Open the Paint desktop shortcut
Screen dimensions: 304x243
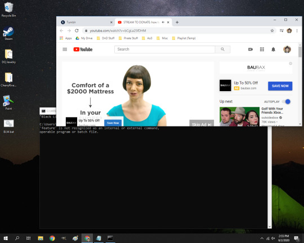(8, 102)
